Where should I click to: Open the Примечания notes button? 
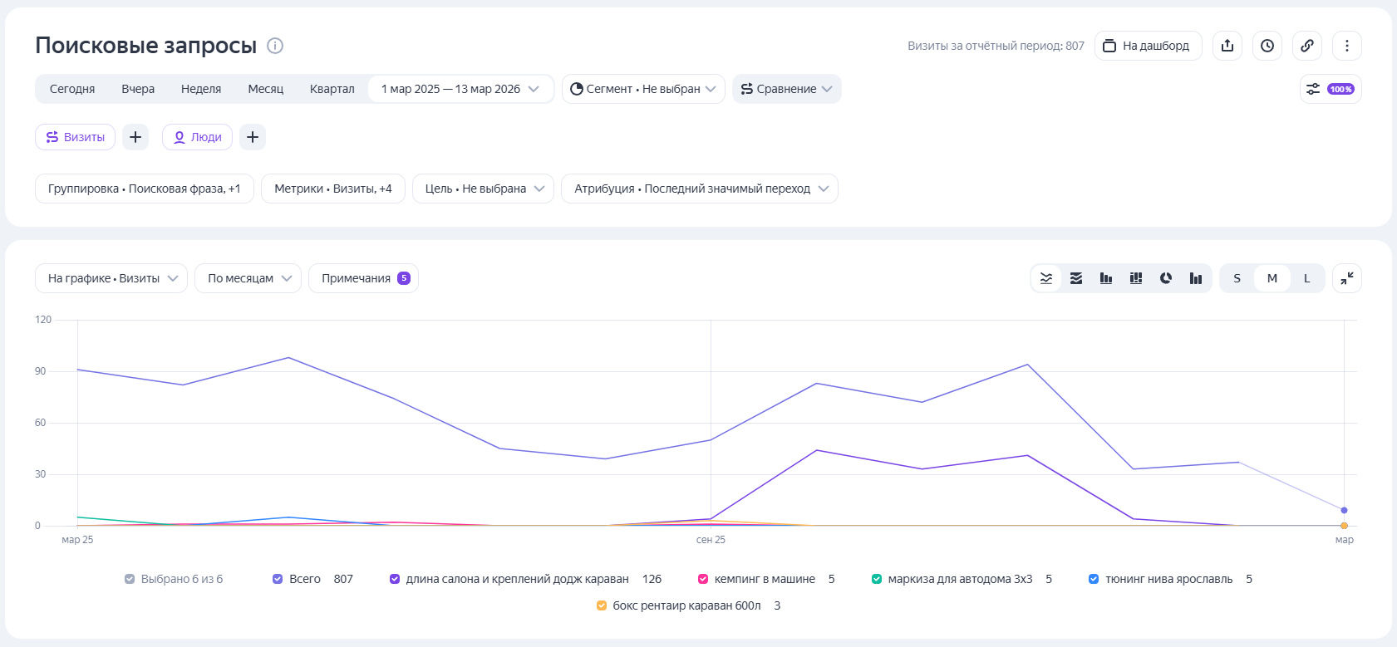pyautogui.click(x=363, y=278)
